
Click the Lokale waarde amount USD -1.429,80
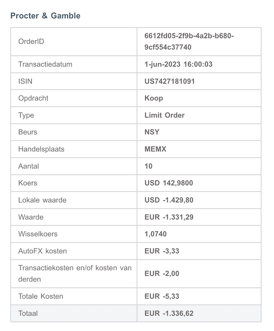[x=169, y=200]
